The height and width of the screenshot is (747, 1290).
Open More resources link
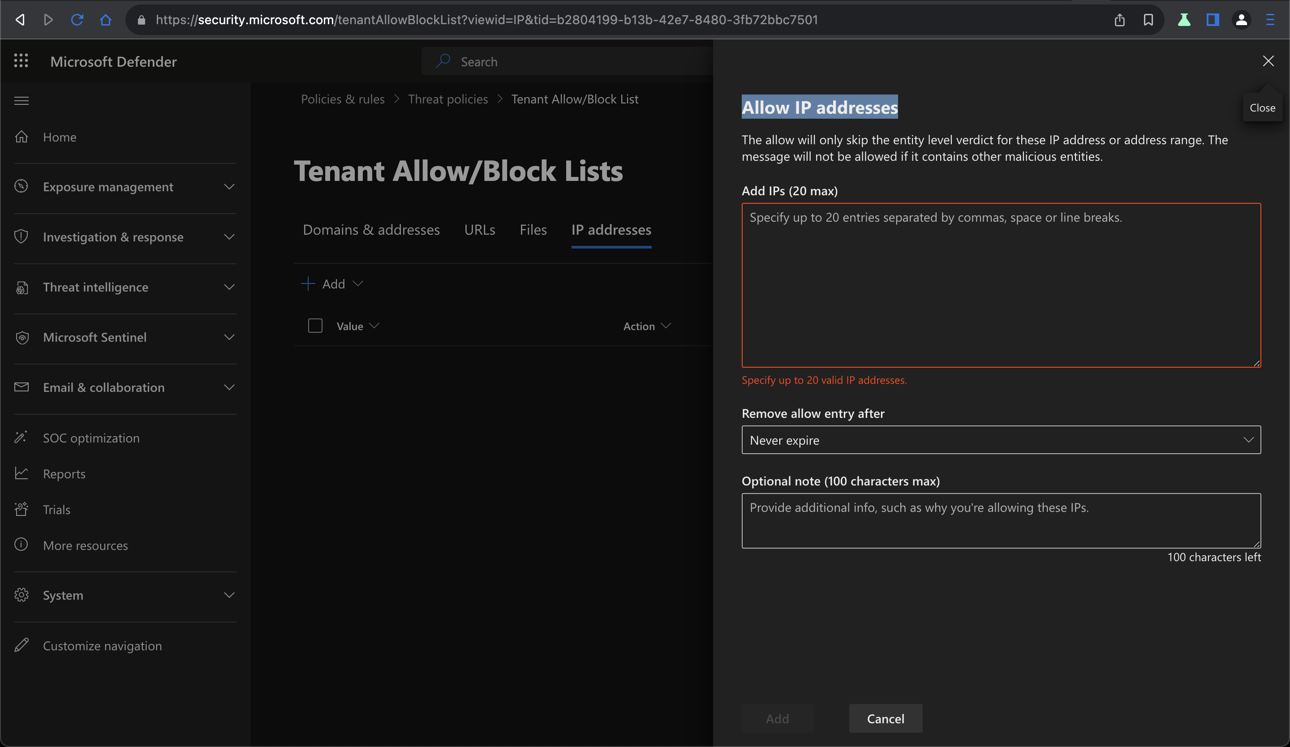(x=86, y=545)
